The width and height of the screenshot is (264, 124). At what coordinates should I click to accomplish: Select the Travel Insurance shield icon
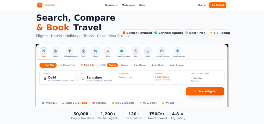(x=178, y=51)
